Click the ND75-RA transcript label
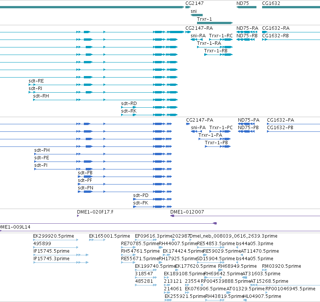This screenshot has width=320, height=302. click(x=247, y=28)
